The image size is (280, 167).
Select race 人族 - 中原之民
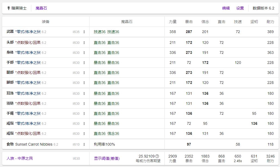(20, 158)
